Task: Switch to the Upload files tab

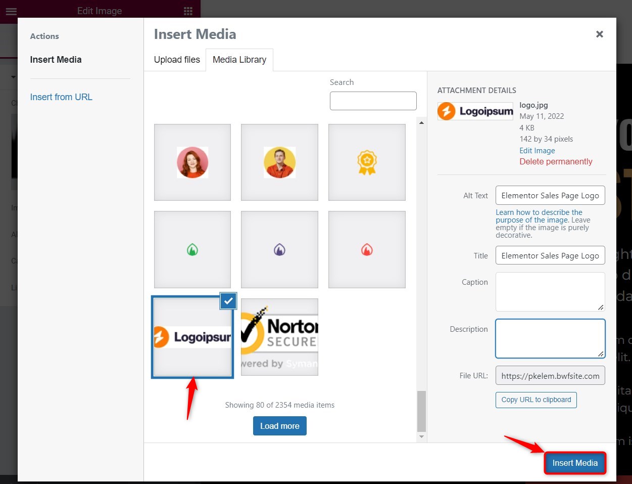Action: (176, 60)
